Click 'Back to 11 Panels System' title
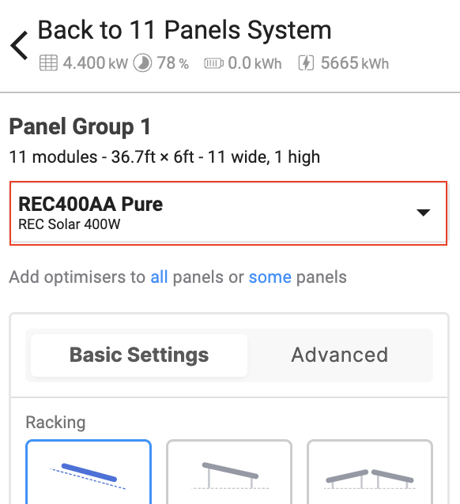 (x=184, y=30)
